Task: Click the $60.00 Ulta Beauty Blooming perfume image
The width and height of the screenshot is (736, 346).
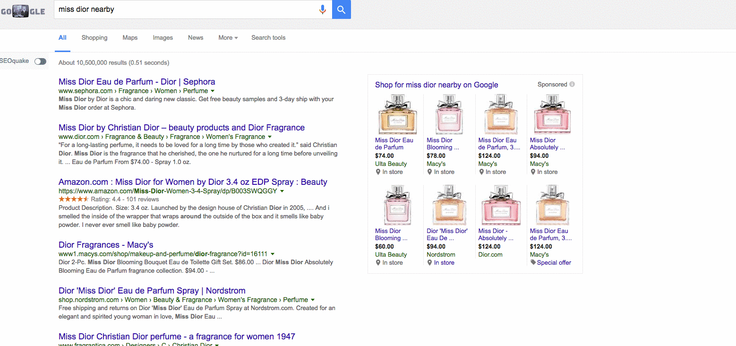Action: pos(397,206)
